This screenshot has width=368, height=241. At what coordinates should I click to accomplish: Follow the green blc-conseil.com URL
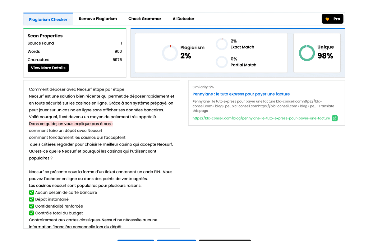click(261, 118)
